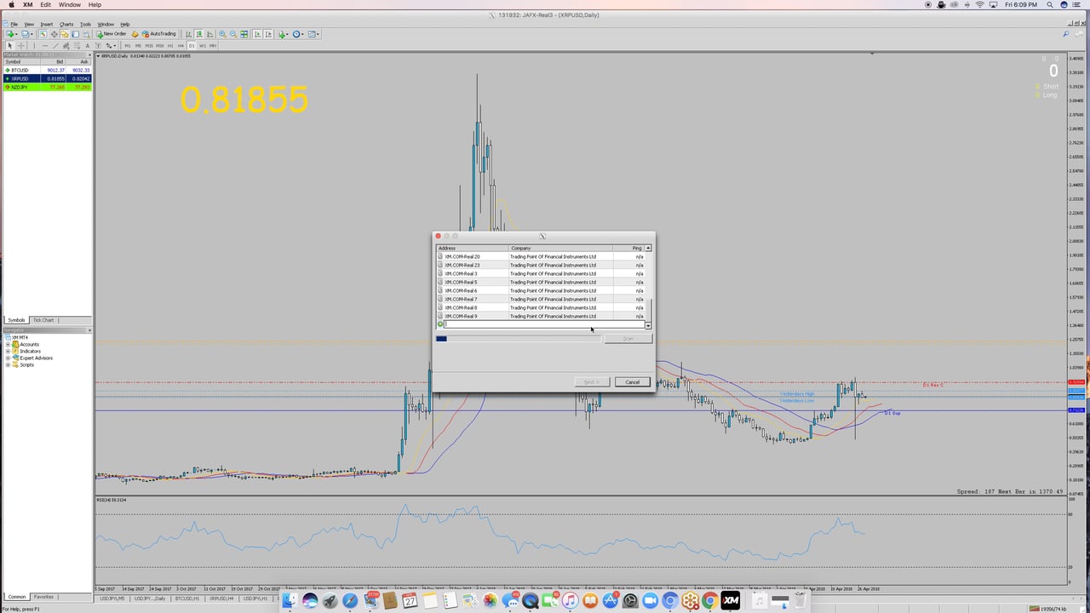The height and width of the screenshot is (613, 1090).
Task: Select XM.COM-Real 9 server row
Action: click(541, 316)
